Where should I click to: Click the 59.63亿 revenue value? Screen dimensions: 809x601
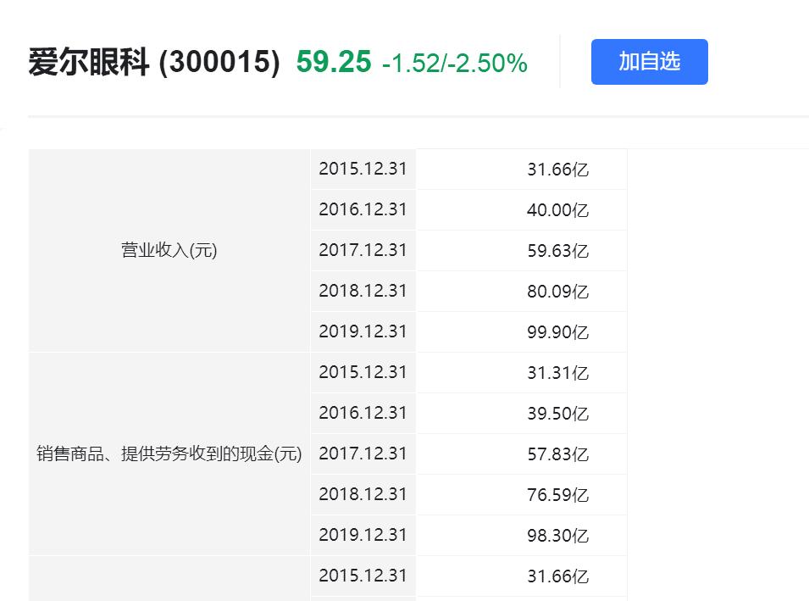coord(558,250)
